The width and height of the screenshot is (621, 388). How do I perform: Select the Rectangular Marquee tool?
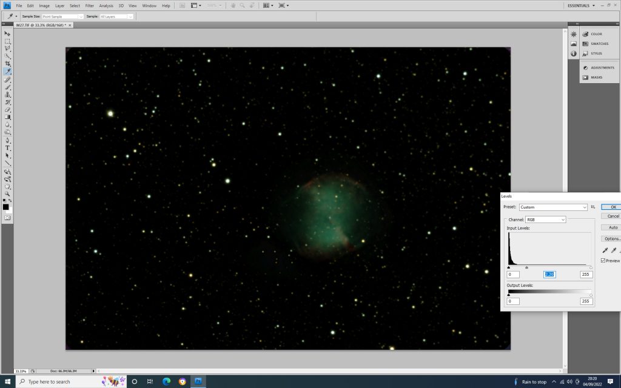tap(7, 41)
